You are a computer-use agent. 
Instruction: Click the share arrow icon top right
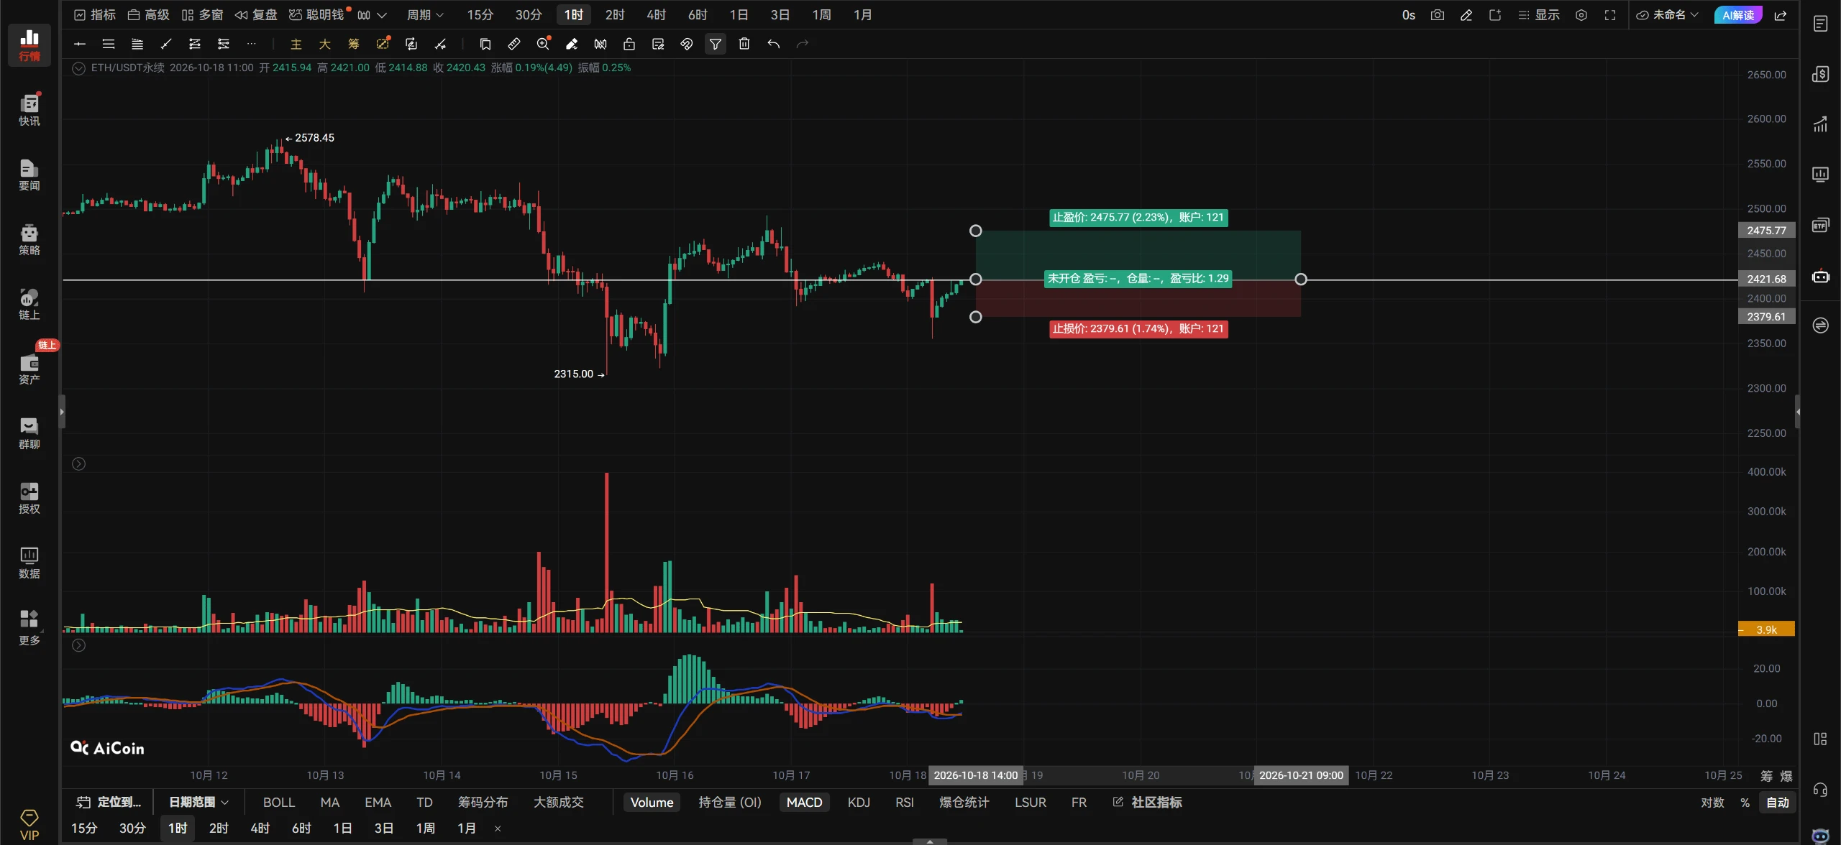(1781, 15)
